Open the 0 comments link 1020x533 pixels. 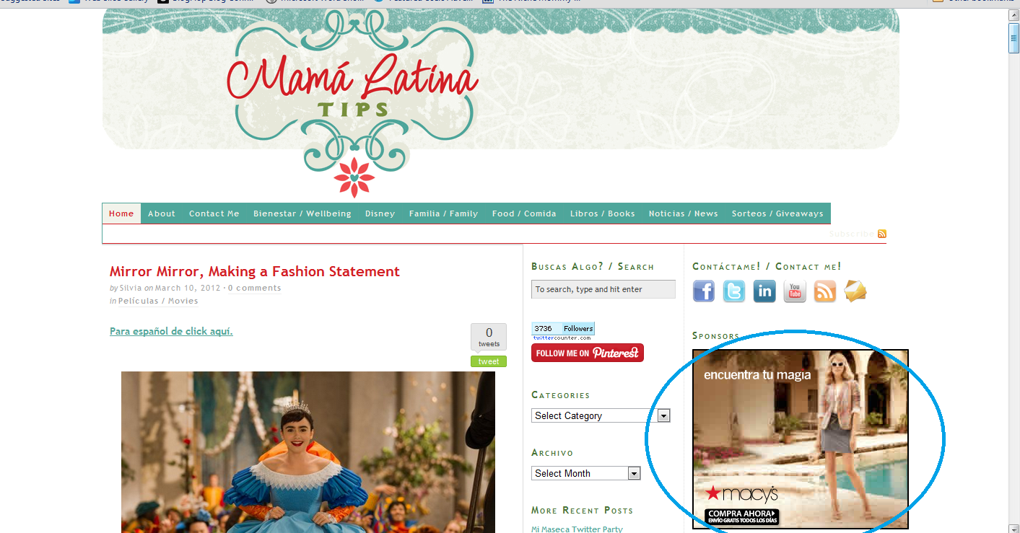click(255, 288)
